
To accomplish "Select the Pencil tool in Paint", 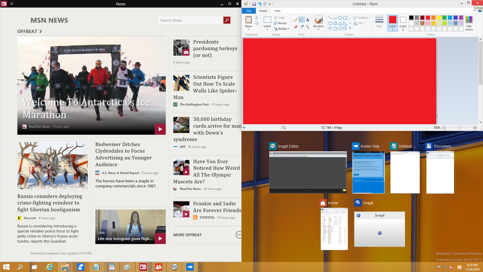I will point(295,20).
